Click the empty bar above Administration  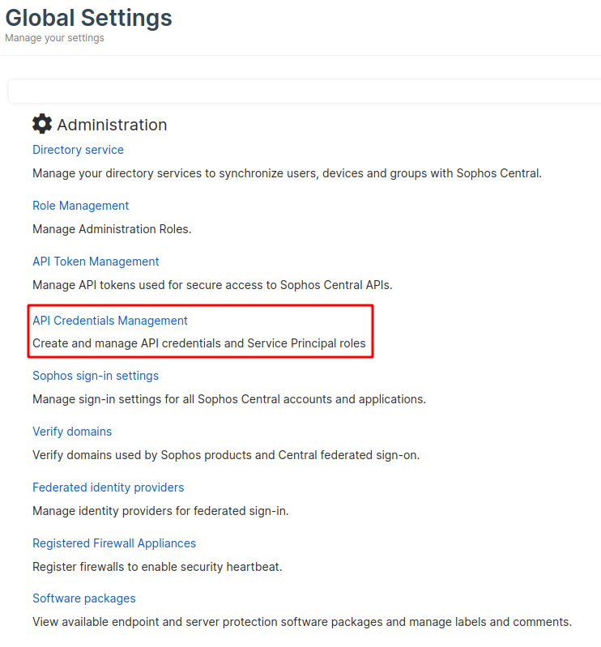click(x=304, y=92)
